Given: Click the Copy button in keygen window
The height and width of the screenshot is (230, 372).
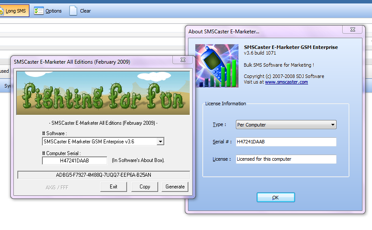Looking at the screenshot, I should 145,187.
